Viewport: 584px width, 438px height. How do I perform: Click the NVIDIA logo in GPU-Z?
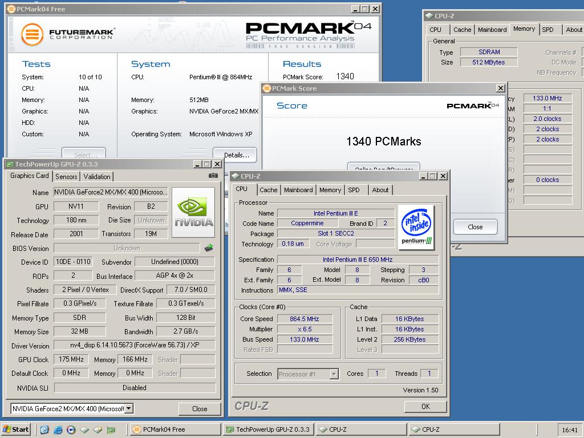193,212
